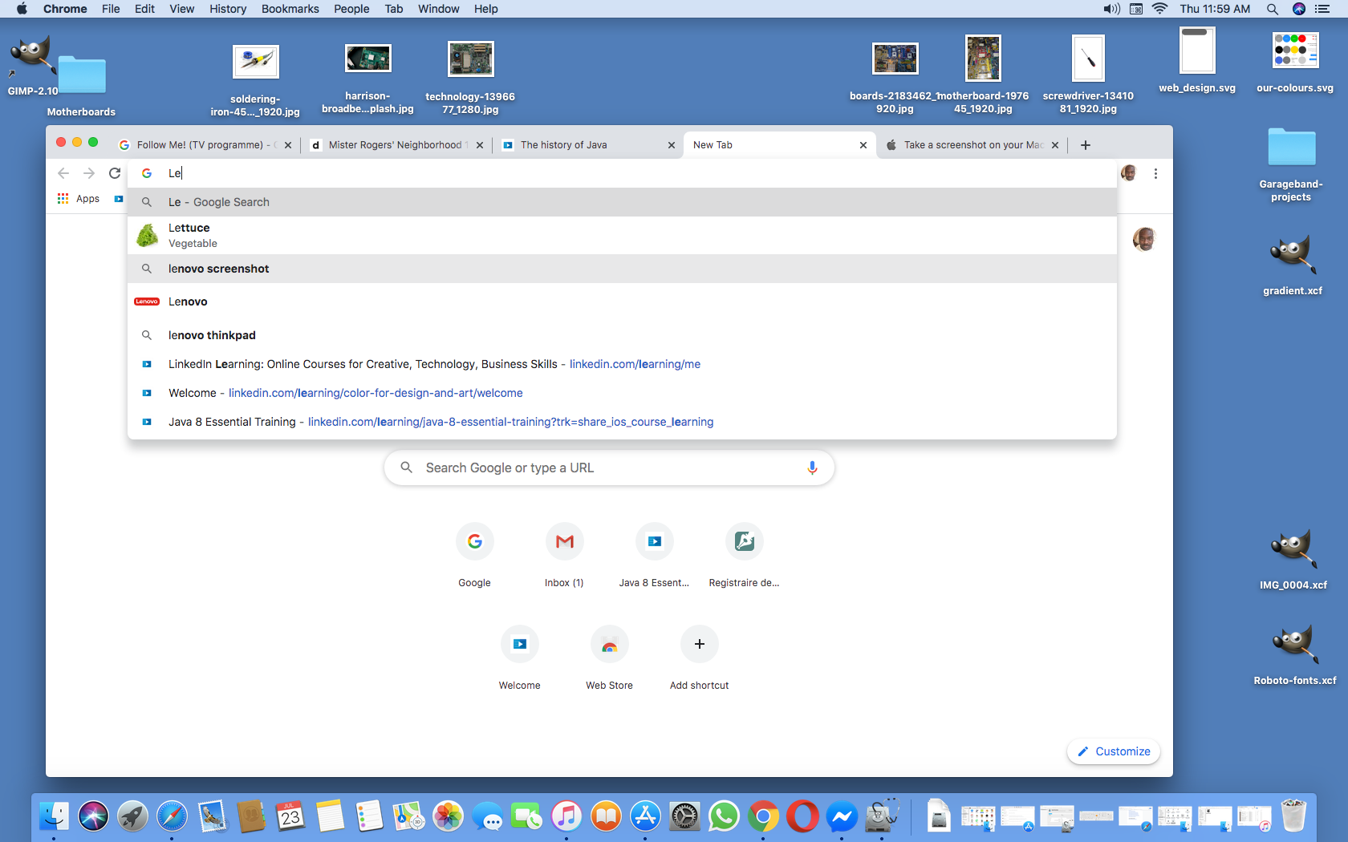Click the Google shortcut tile
The height and width of the screenshot is (842, 1348).
474,542
